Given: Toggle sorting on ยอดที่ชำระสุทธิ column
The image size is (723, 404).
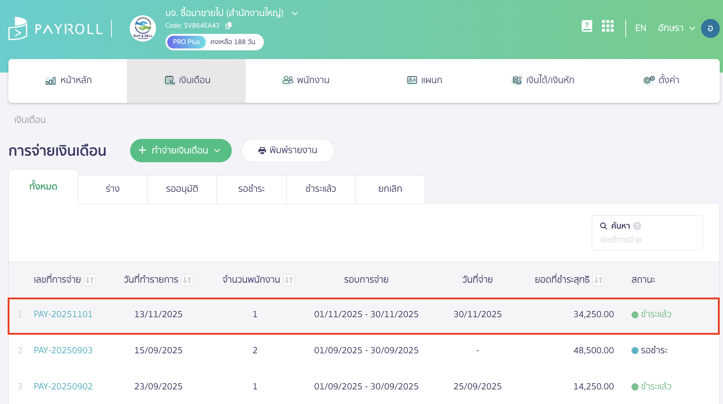Looking at the screenshot, I should (598, 280).
